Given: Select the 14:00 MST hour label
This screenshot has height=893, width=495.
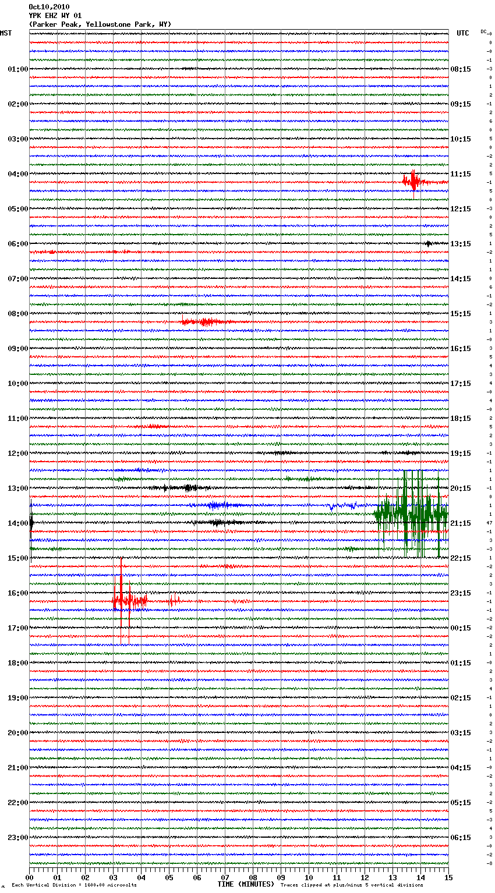Looking at the screenshot, I should (x=17, y=523).
